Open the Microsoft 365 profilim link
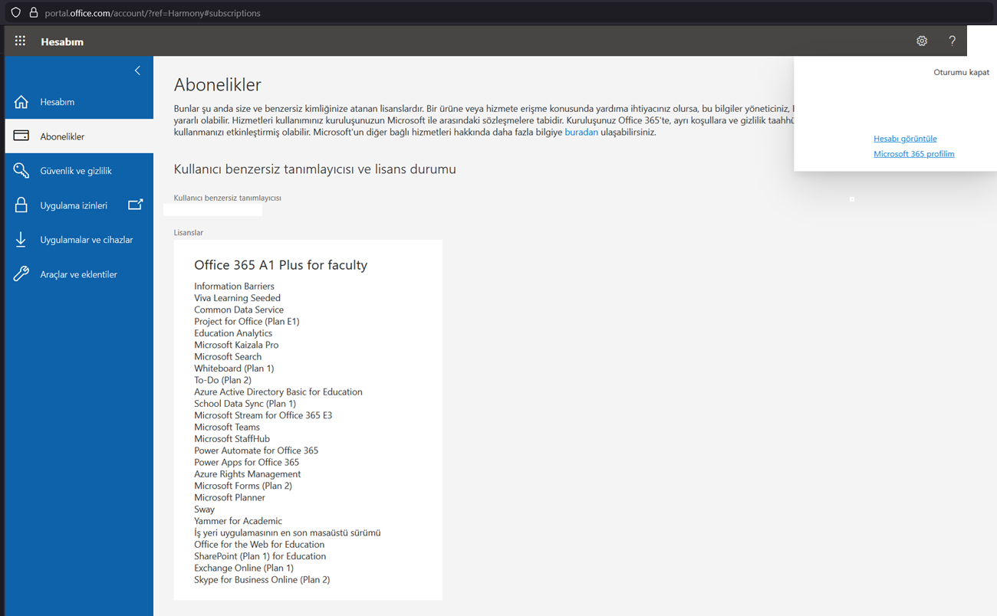The height and width of the screenshot is (616, 997). point(914,154)
